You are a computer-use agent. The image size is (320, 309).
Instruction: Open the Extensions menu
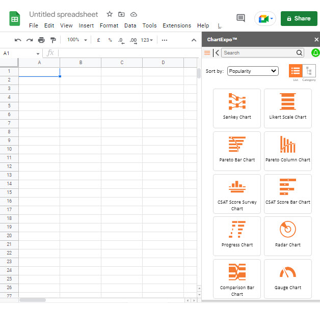click(177, 25)
